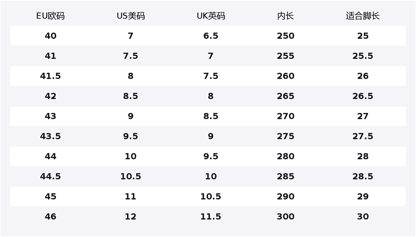The image size is (416, 237).
Task: Click foot length 28.5 cell
Action: (x=363, y=176)
